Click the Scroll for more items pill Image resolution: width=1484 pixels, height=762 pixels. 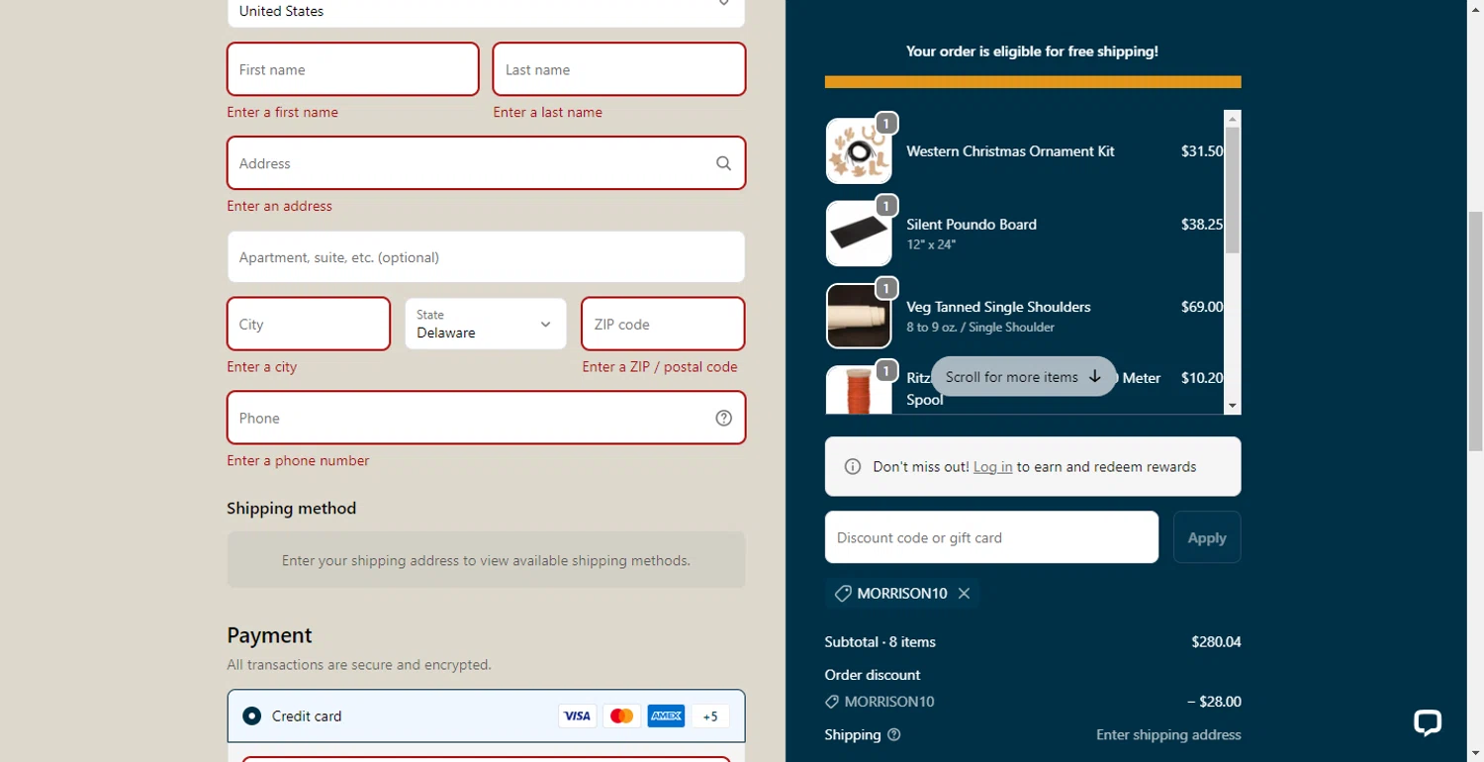click(1023, 376)
